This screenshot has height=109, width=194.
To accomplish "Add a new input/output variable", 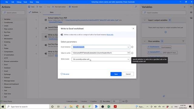I will [166, 32].
